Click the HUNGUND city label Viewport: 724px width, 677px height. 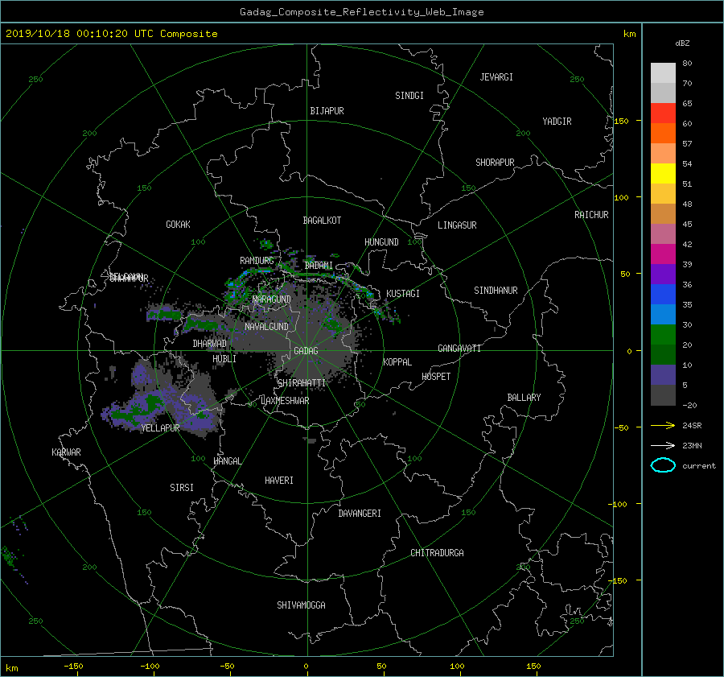381,242
